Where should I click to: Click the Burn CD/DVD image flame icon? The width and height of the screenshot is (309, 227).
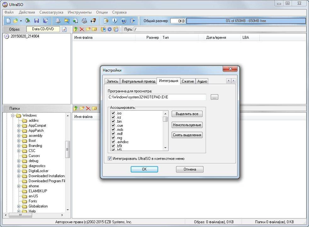[93, 21]
